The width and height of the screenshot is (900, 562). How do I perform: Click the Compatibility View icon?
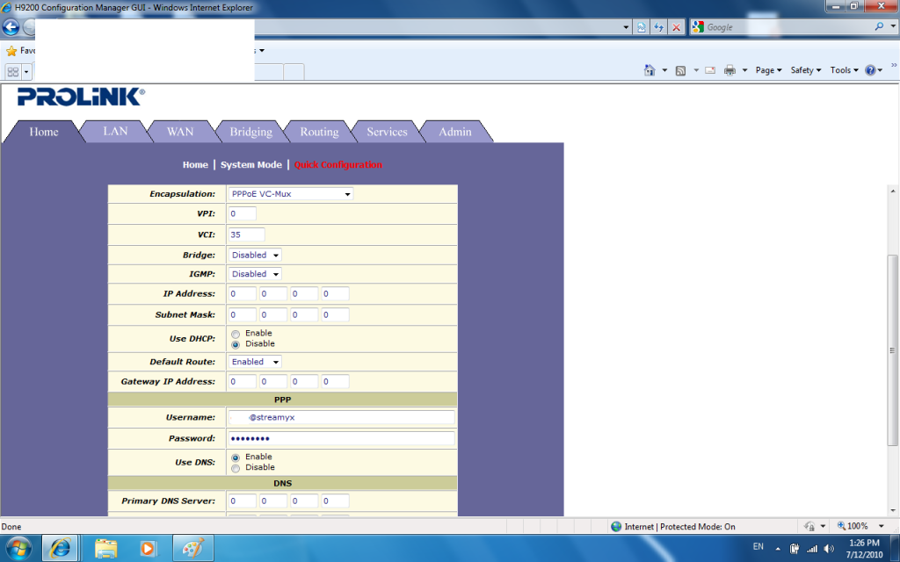[642, 27]
